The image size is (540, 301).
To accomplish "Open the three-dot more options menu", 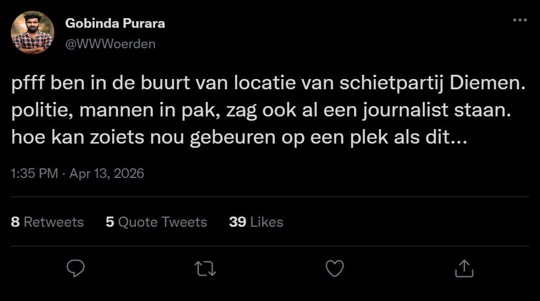I will (x=519, y=20).
